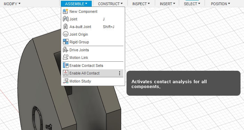Open the CONSTRUCT dropdown menu
Screen dimensions: 244x130
click(110, 4)
